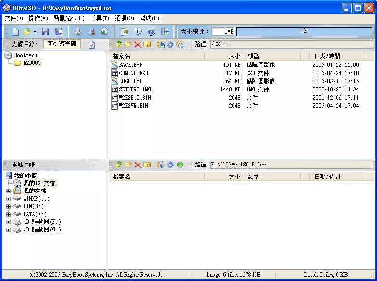Open the 工具(T) menu
Screen dimensions: 377x281
[x=100, y=18]
